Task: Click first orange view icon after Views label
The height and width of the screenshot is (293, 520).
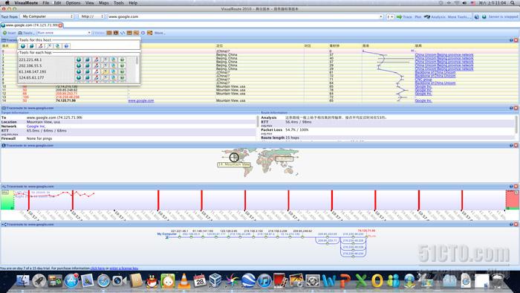Action: coord(109,33)
